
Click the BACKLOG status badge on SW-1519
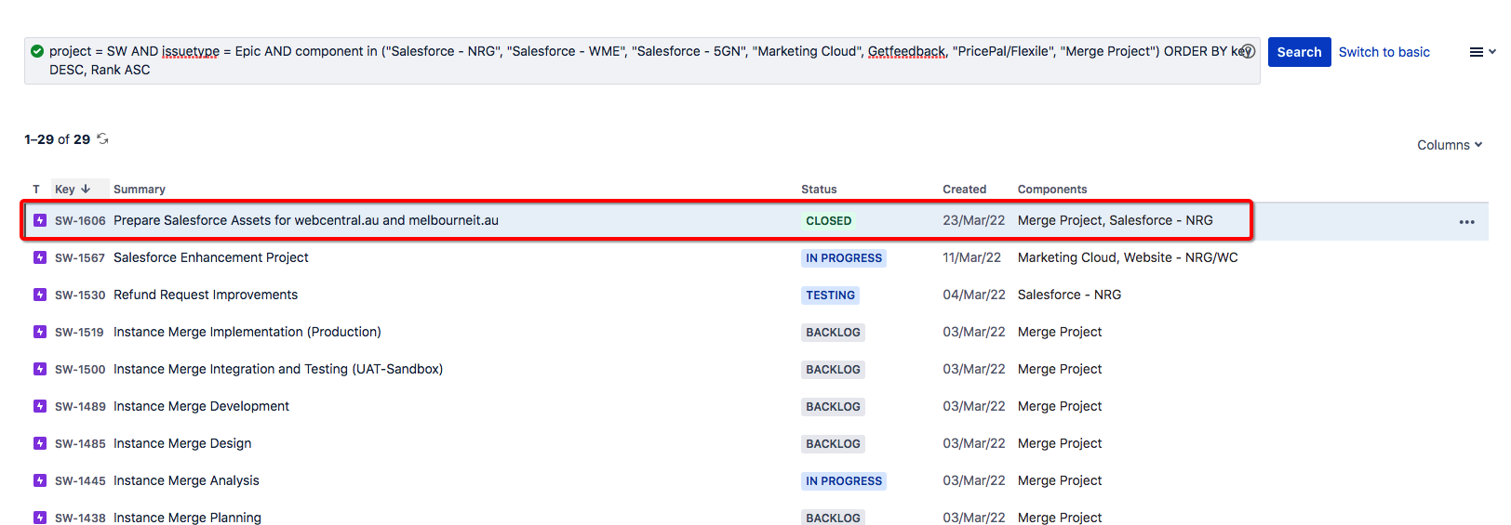coord(833,333)
